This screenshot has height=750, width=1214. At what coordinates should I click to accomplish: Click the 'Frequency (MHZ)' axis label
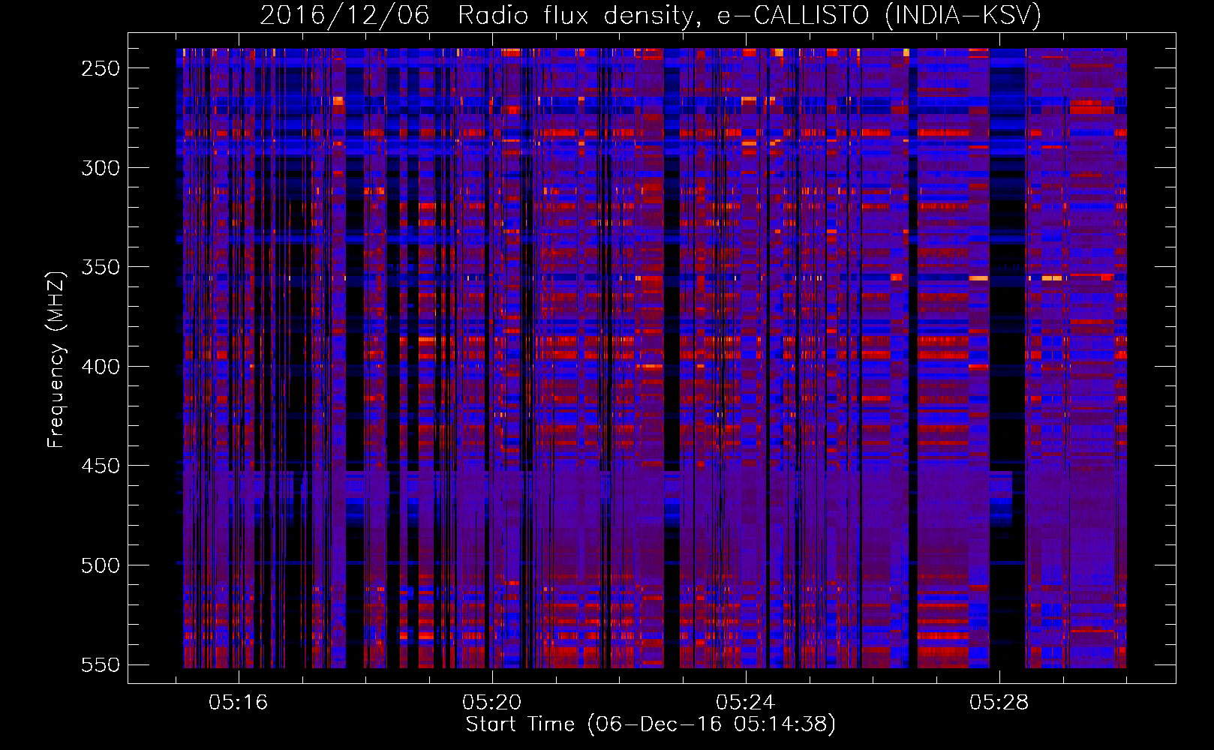56,359
